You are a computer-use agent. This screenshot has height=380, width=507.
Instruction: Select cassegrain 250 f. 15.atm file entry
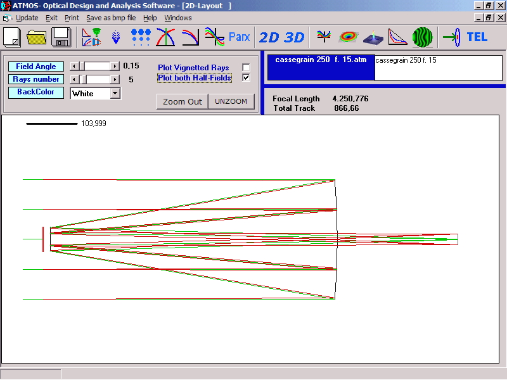tap(320, 60)
